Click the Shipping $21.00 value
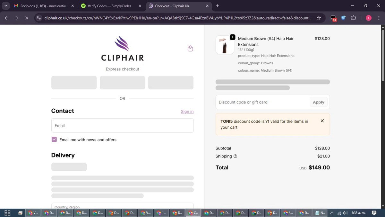 (x=323, y=156)
